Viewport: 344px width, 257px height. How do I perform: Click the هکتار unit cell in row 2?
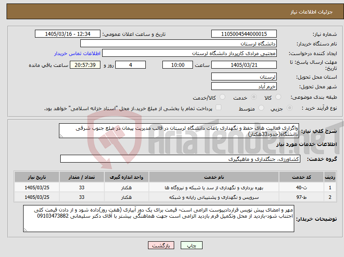126,197
